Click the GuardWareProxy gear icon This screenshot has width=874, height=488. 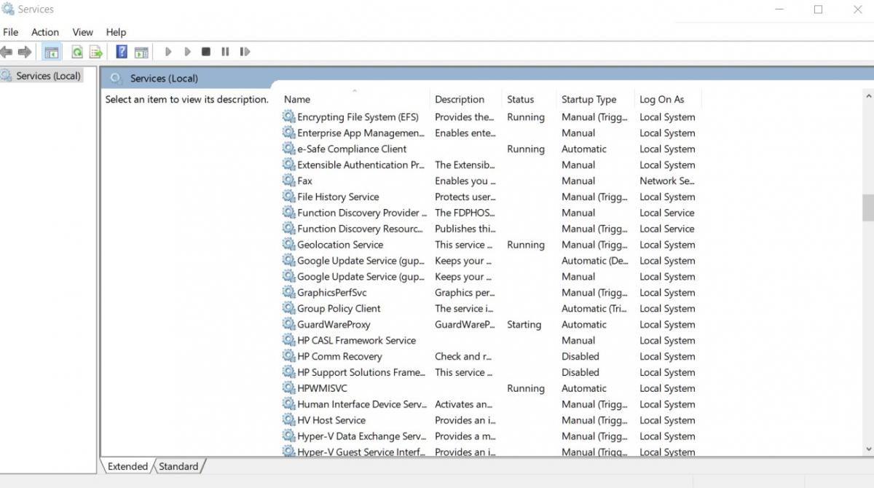click(x=289, y=325)
